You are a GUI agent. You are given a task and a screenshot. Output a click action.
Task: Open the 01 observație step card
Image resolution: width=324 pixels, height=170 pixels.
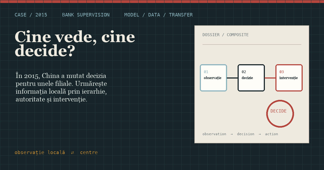point(213,78)
